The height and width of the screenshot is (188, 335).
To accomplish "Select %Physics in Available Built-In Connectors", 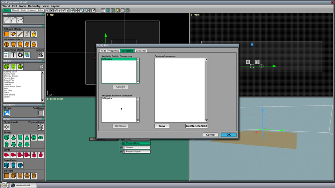I will (119, 59).
